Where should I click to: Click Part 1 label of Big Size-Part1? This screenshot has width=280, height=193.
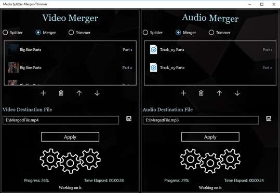click(127, 50)
